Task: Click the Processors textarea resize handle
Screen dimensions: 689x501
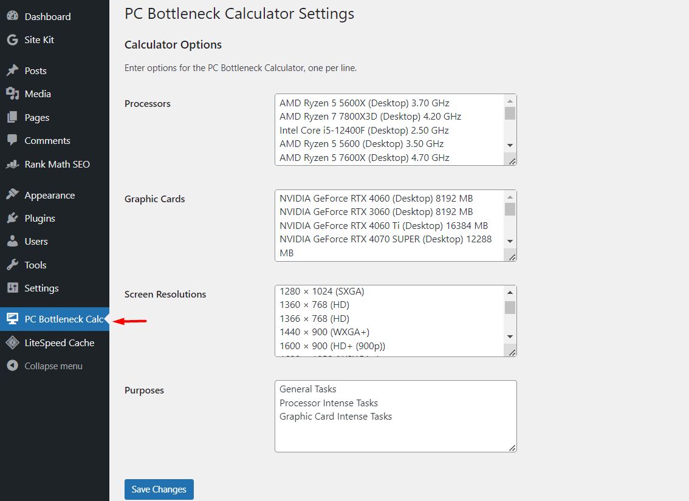Action: pyautogui.click(x=512, y=161)
